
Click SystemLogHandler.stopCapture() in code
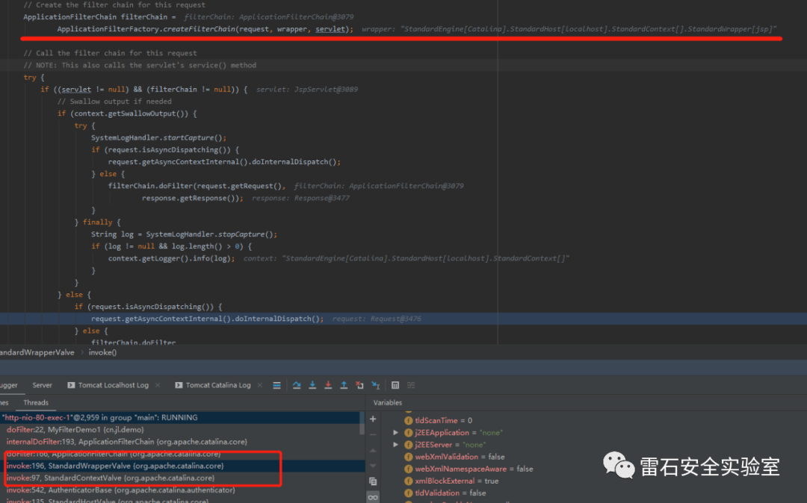[211, 234]
